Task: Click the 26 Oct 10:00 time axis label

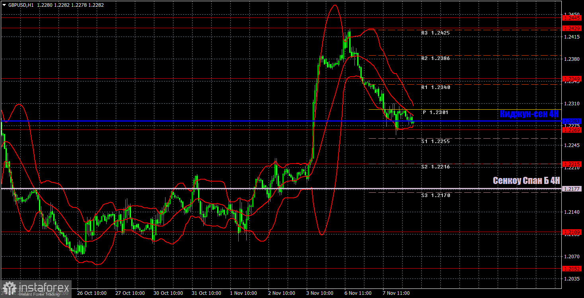Action: 92,293
